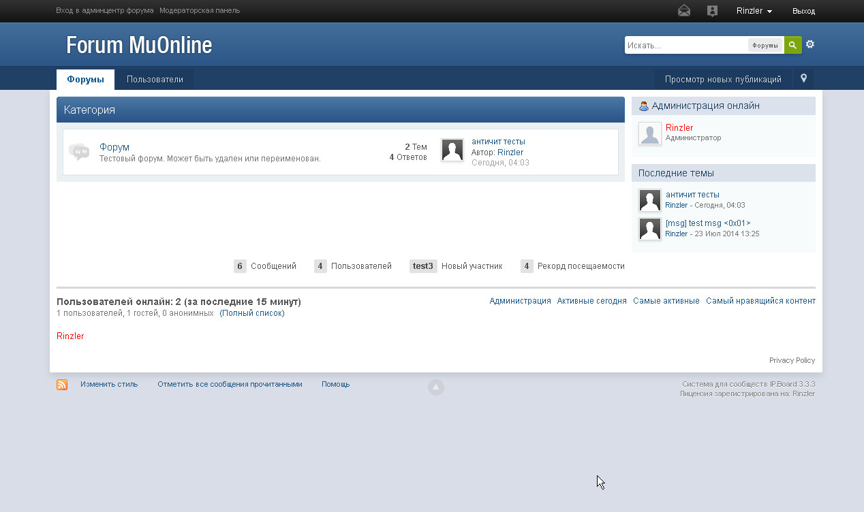Expand the Rinzler user dropdown menu
864x512 pixels.
tap(754, 11)
